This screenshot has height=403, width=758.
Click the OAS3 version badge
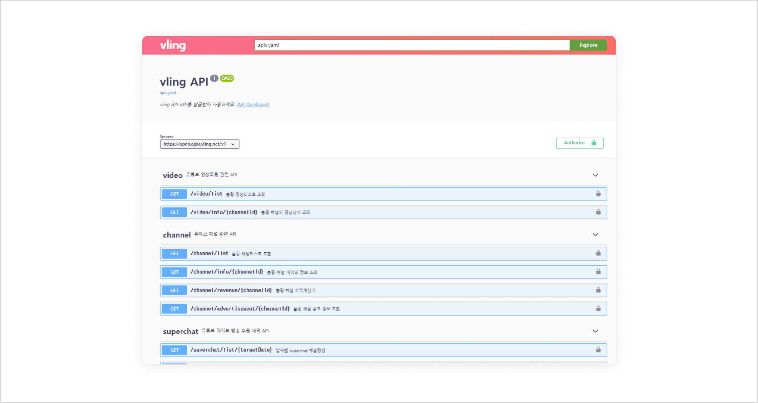(x=227, y=78)
